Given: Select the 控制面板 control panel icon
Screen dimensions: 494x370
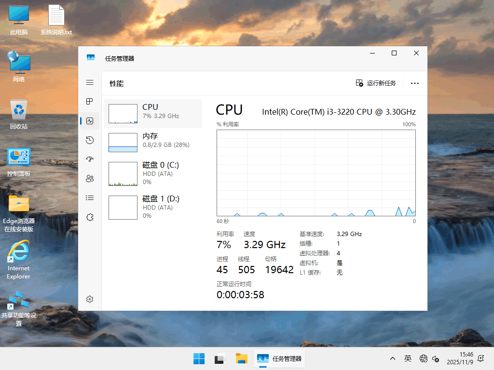Looking at the screenshot, I should [19, 162].
